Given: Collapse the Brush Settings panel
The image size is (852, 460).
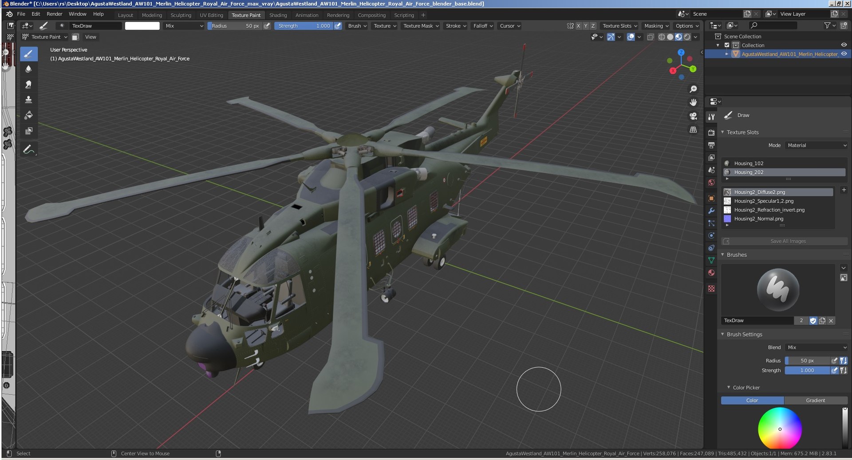Looking at the screenshot, I should [722, 334].
